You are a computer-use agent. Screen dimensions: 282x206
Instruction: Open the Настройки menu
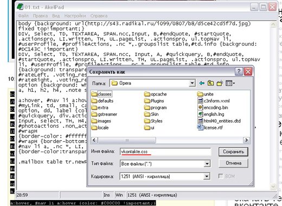75,16
